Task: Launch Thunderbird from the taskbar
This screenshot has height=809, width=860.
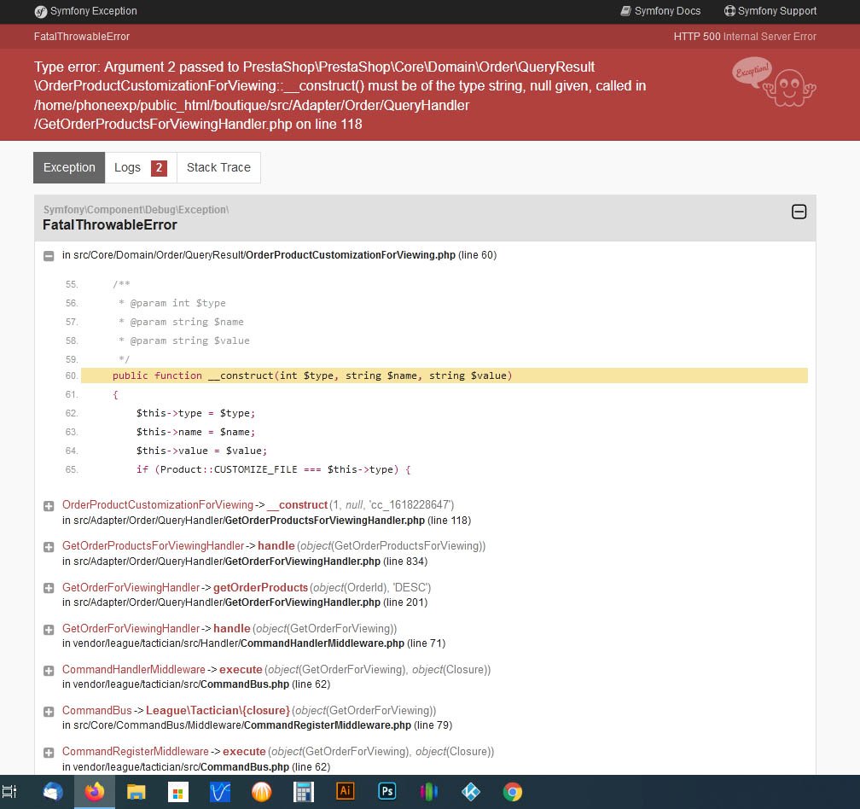Action: [53, 791]
